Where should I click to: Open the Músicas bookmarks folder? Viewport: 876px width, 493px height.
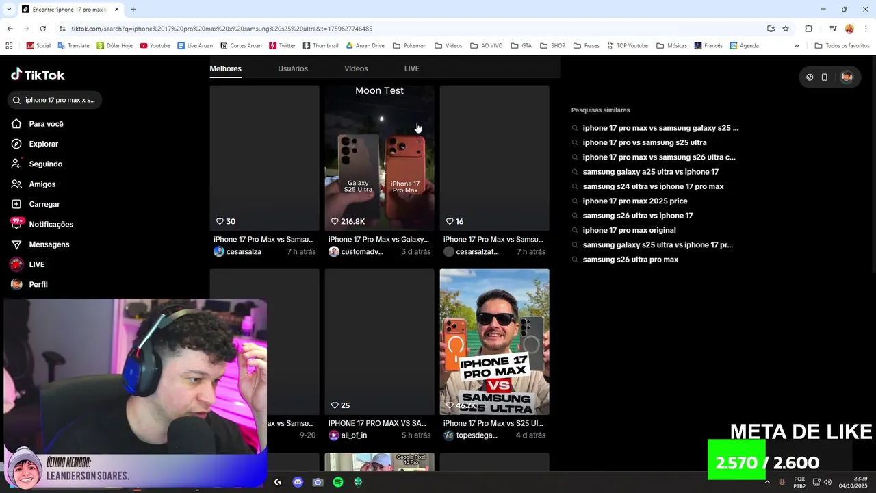coord(671,46)
